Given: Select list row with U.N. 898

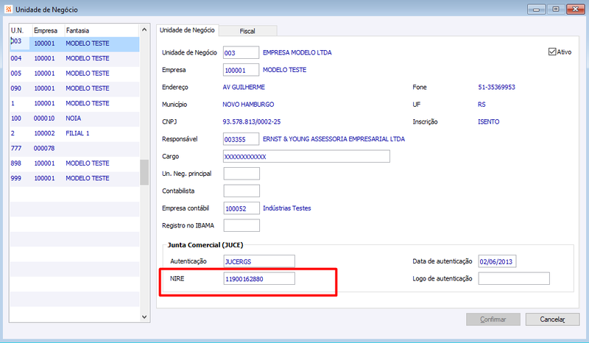Looking at the screenshot, I should point(74,163).
